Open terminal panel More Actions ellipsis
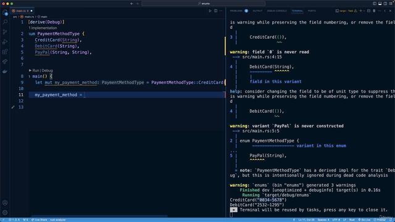395x222 pixels. [380, 11]
